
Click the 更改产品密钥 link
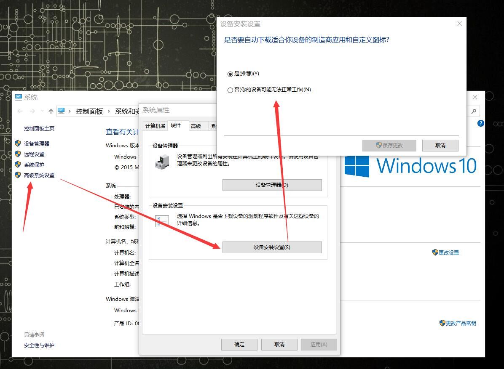tap(461, 324)
